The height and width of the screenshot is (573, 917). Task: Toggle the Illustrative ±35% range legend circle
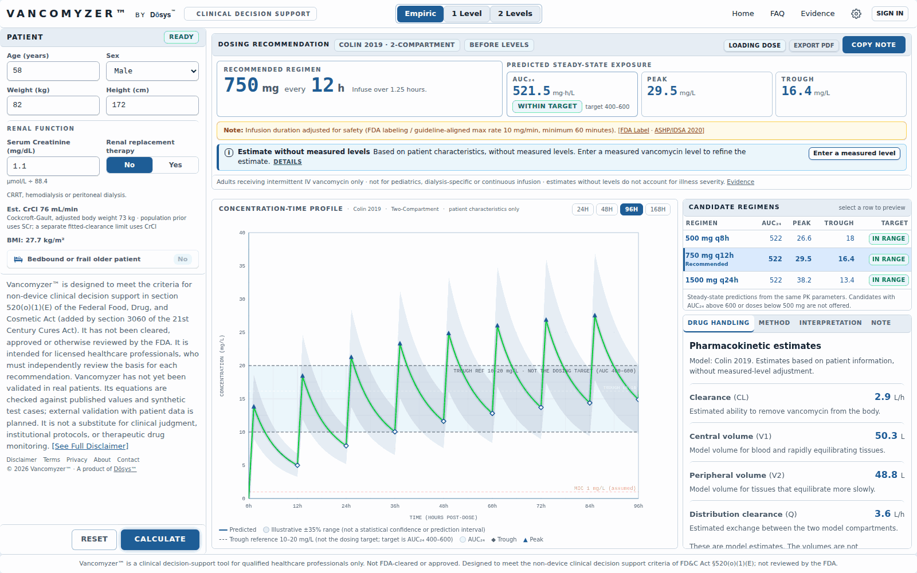coord(266,530)
